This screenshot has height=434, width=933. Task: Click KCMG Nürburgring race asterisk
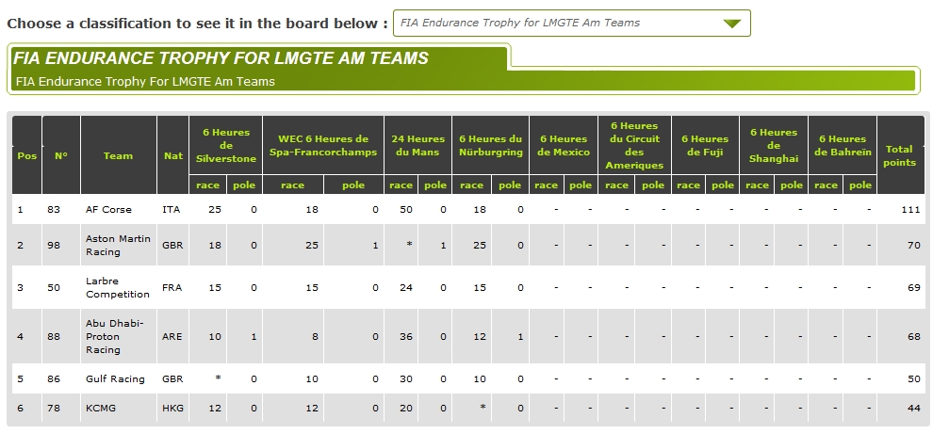pos(483,408)
